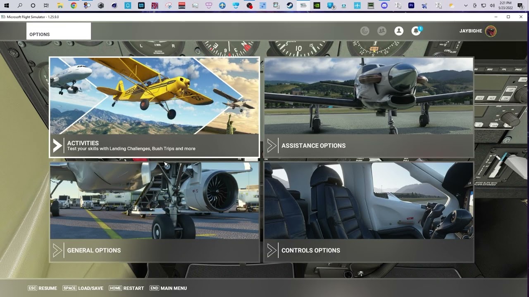Open the player profile icon
The height and width of the screenshot is (297, 529).
[399, 31]
